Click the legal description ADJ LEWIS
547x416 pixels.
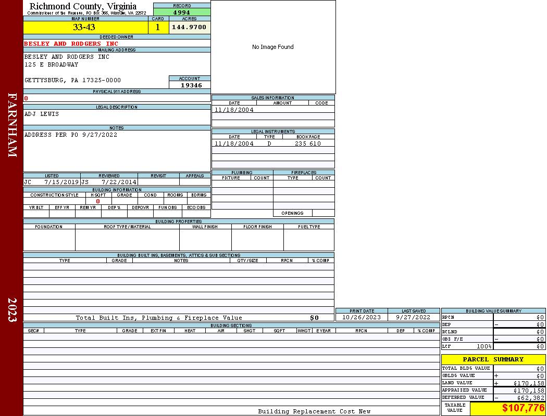pyautogui.click(x=42, y=114)
